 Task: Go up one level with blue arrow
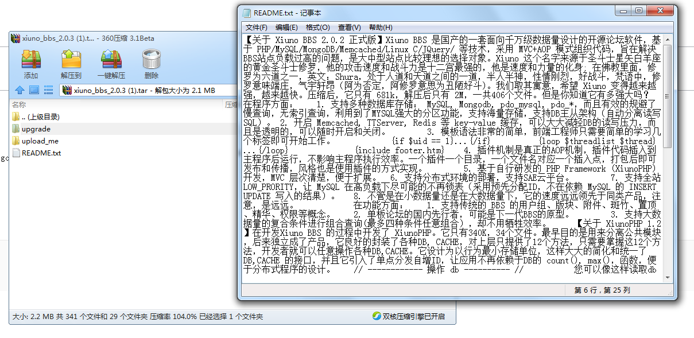point(20,90)
